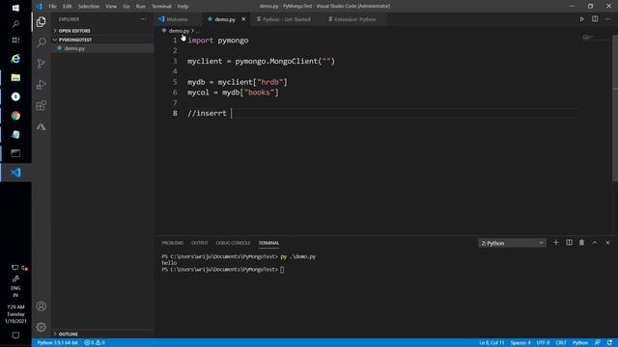
Task: Open Windows Start menu
Action: pos(15,8)
